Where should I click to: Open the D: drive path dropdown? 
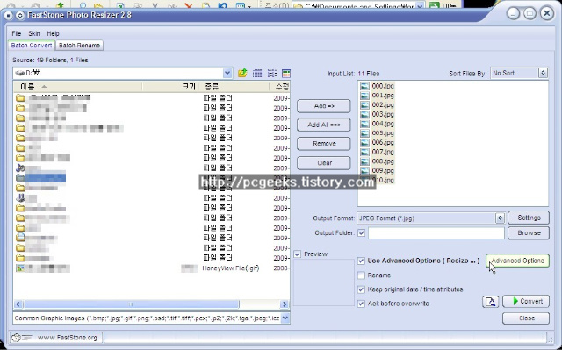coord(227,73)
